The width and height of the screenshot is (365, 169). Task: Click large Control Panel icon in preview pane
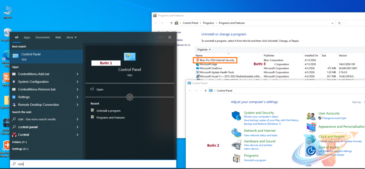click(x=130, y=57)
